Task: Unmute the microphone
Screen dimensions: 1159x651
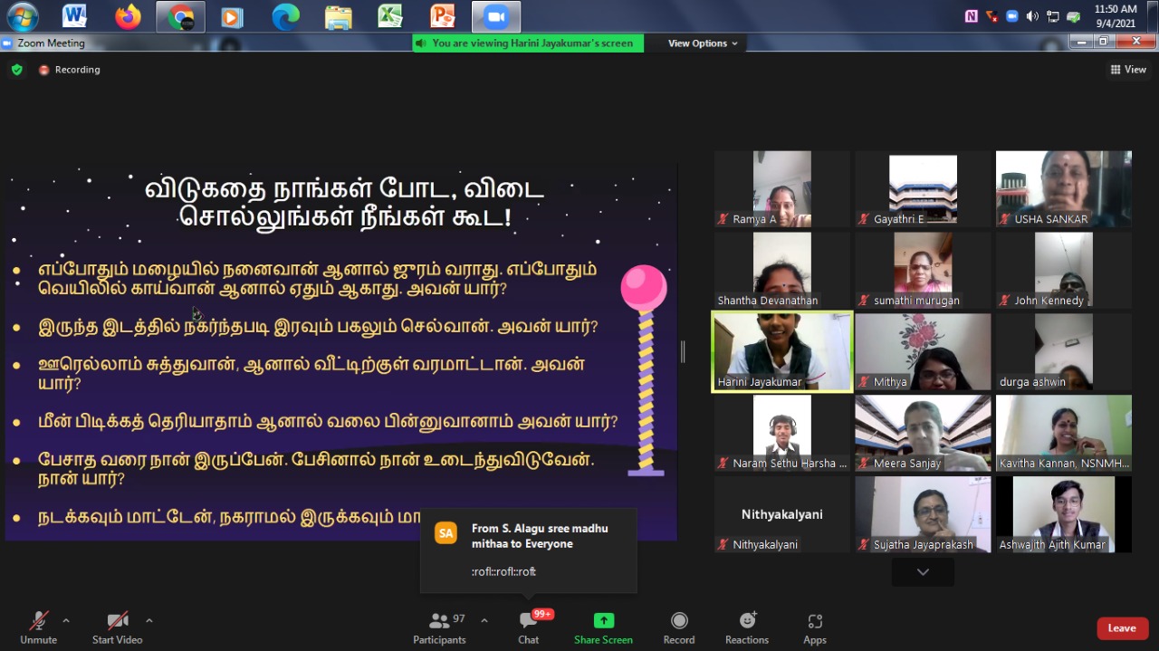Action: (38, 621)
